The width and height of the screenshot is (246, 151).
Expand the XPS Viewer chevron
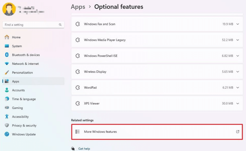click(237, 104)
